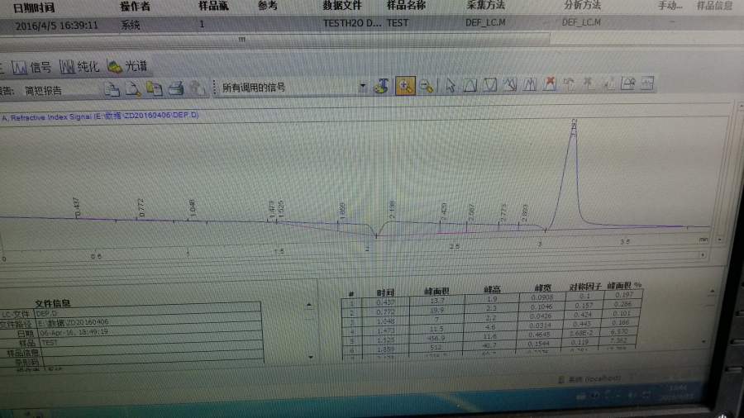Click the grayed-out icon after the printer
Viewport: 744px width, 418px height.
[x=198, y=88]
